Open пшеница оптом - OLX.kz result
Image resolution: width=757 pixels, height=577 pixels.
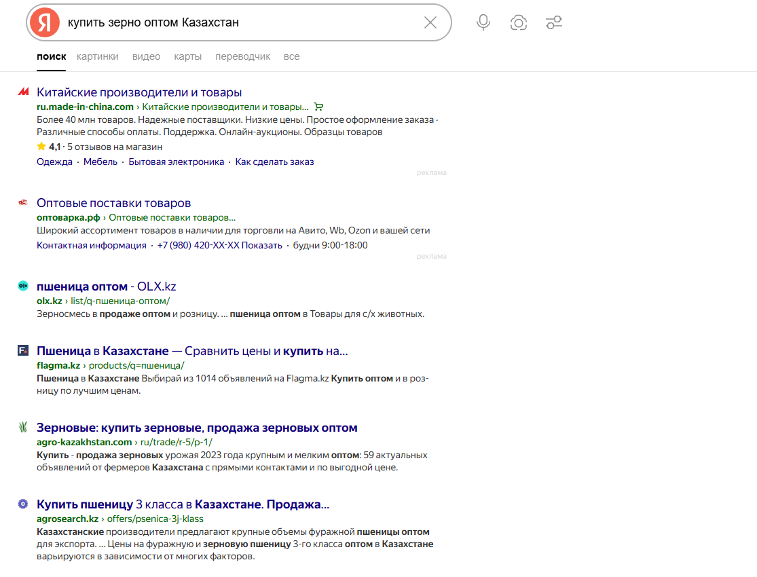pyautogui.click(x=106, y=286)
